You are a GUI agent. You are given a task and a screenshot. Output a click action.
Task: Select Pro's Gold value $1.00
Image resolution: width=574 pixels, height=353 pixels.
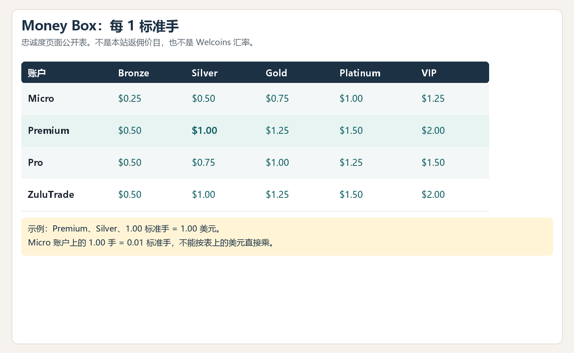coord(277,163)
